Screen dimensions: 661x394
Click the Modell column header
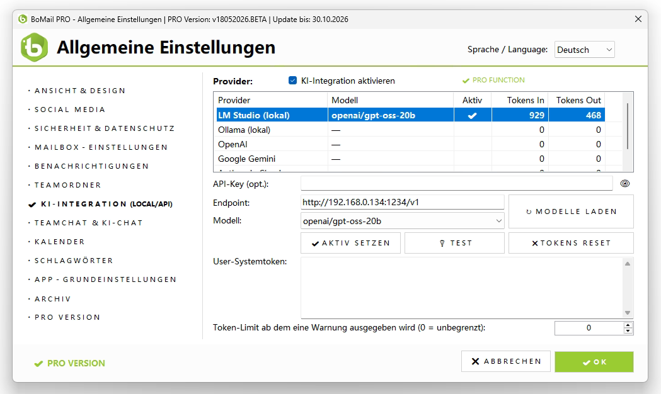(x=391, y=100)
